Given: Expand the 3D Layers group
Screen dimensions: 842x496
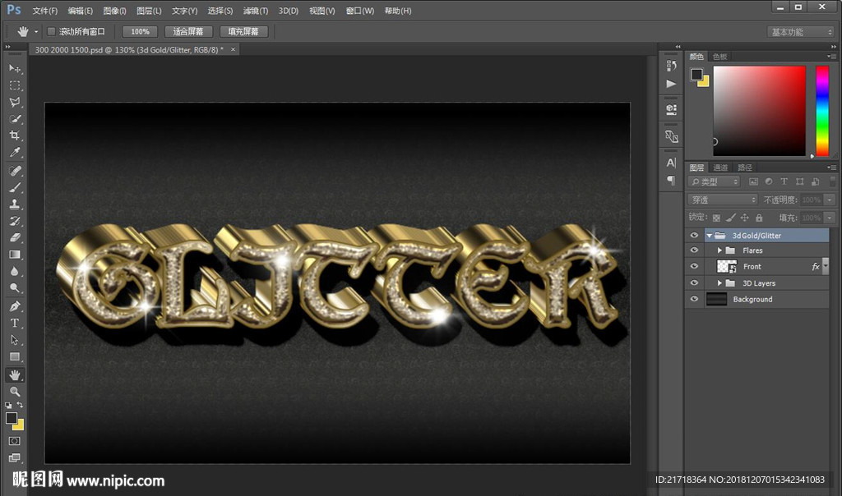Looking at the screenshot, I should [x=720, y=283].
